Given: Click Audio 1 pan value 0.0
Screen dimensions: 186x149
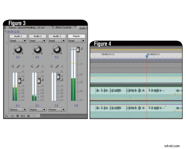Looking at the screenshot, I should point(18,57).
